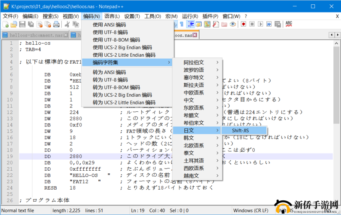Open the 工具(O) menu
Image resolution: width=341 pixels, height=215 pixels.
click(152, 16)
